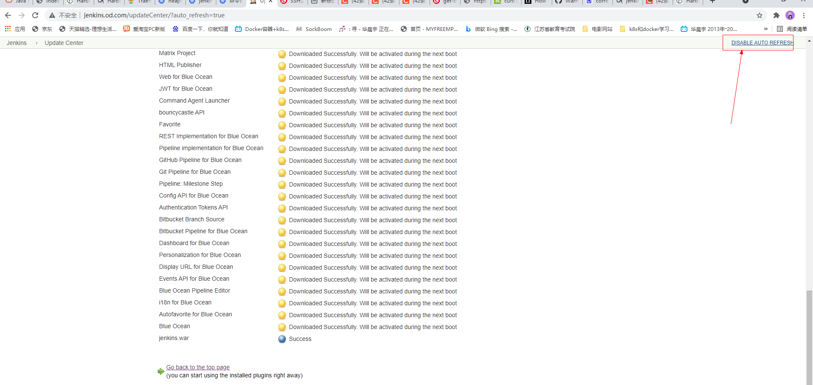Open the Docker容器+k8s bookmark
The width and height of the screenshot is (813, 385).
click(x=262, y=29)
